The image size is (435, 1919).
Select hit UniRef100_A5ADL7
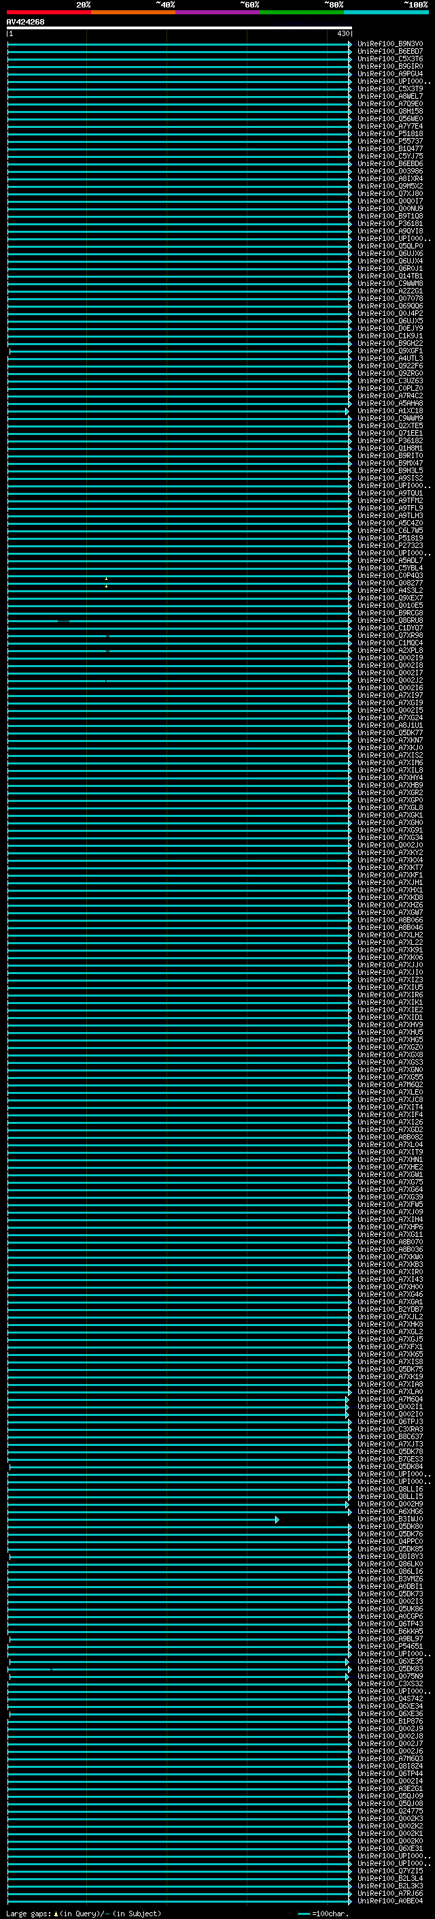coord(390,560)
